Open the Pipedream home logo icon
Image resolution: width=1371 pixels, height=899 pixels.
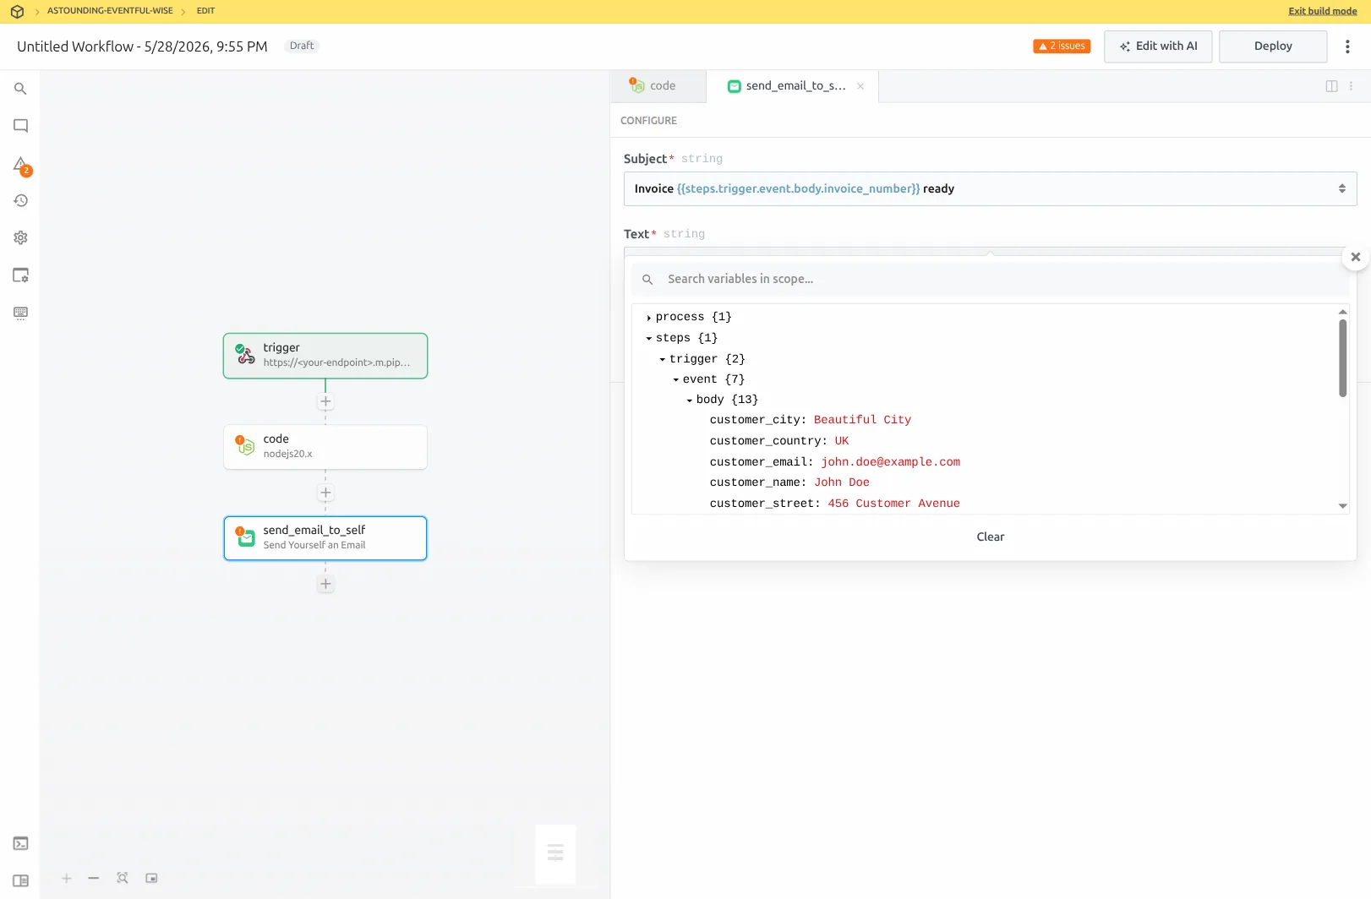point(17,12)
